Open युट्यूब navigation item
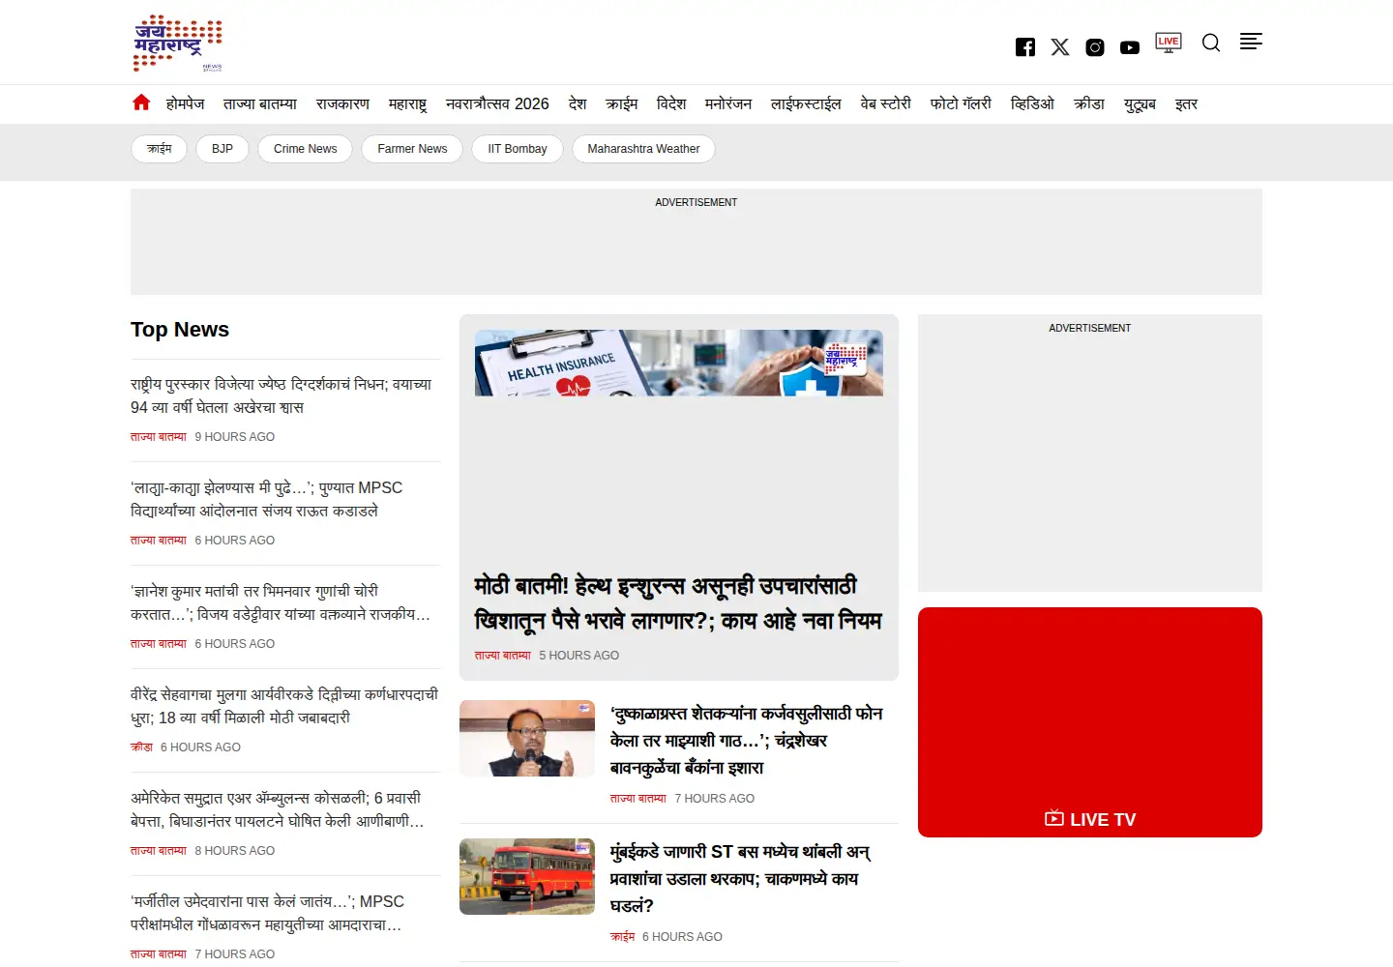Viewport: 1393px width, 967px height. tap(1140, 103)
